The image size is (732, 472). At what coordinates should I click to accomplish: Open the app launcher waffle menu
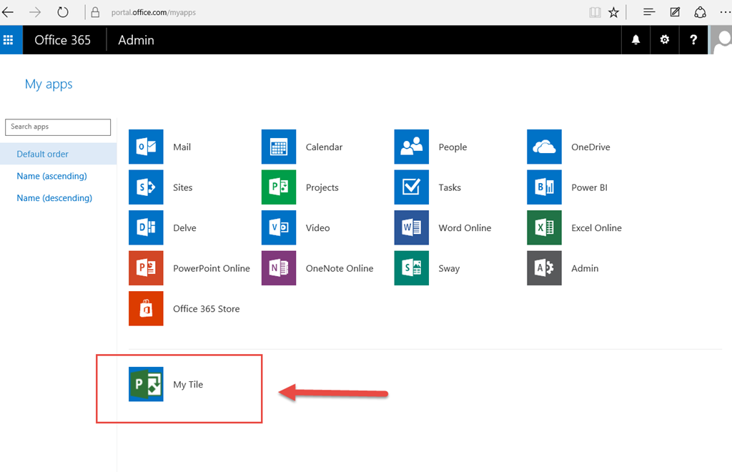9,40
